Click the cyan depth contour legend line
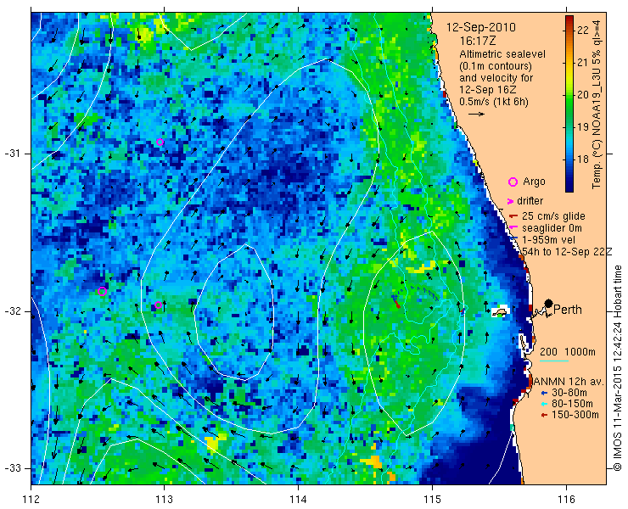628x509 pixels. click(x=554, y=361)
